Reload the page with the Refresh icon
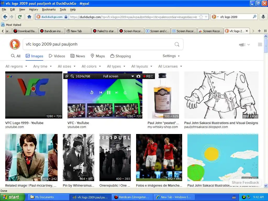The height and width of the screenshot is (201, 268). (20, 17)
